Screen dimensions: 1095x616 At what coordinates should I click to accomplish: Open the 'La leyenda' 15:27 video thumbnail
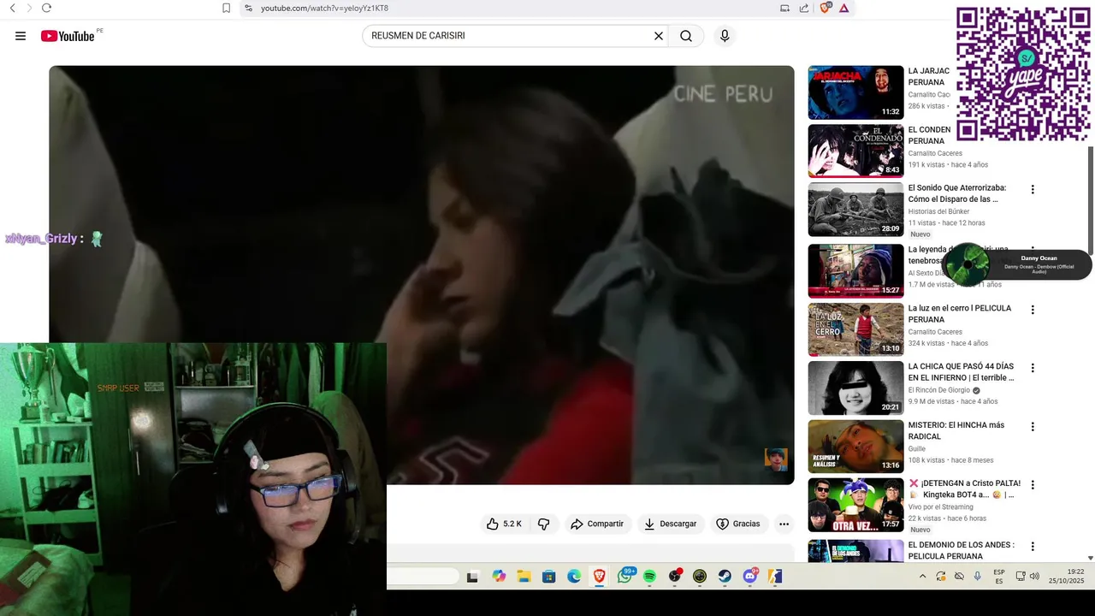click(x=855, y=271)
